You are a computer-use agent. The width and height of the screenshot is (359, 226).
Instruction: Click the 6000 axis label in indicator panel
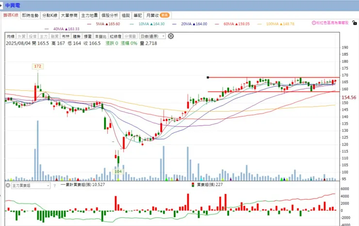point(345,189)
